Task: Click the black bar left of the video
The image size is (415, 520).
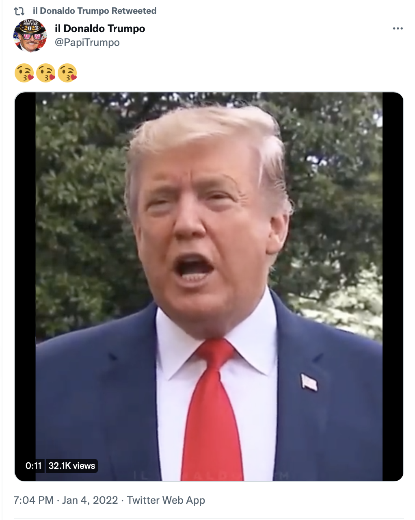Action: pos(25,286)
